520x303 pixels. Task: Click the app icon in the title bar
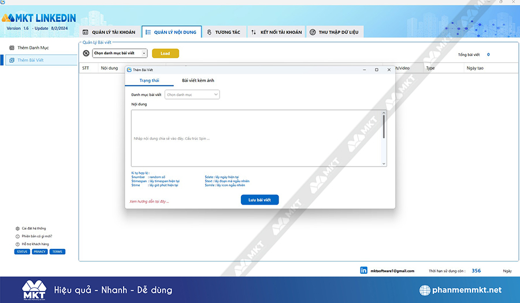[x=3, y=2]
